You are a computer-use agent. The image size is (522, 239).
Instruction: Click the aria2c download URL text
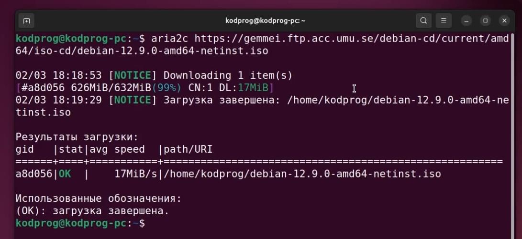pyautogui.click(x=262, y=45)
